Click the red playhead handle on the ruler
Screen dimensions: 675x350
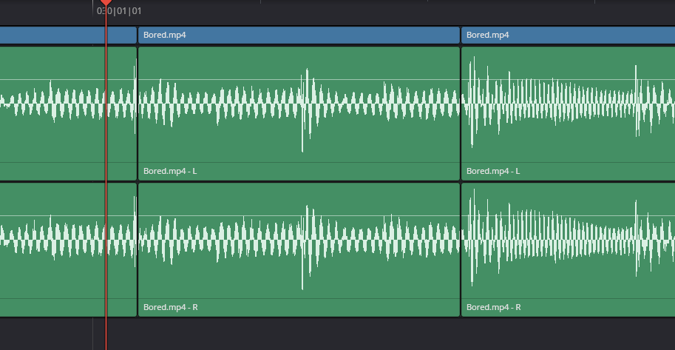pos(106,2)
